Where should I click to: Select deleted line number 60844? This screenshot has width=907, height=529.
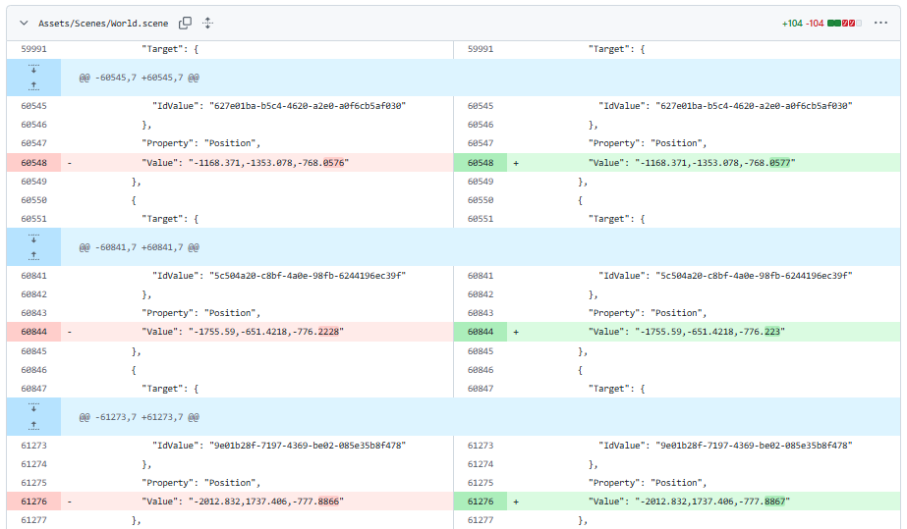coord(33,333)
